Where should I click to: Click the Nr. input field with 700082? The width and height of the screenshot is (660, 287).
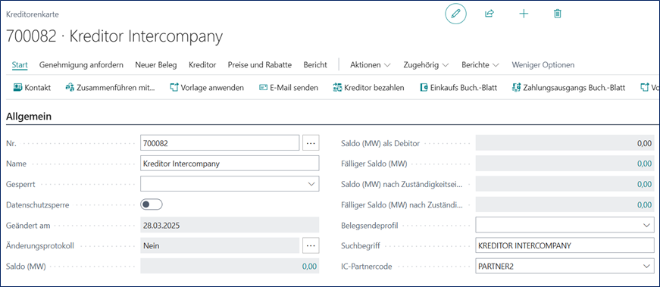click(x=220, y=143)
